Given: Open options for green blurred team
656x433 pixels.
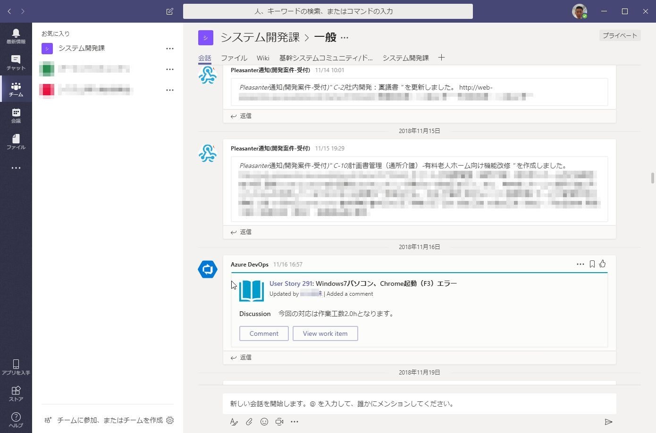Looking at the screenshot, I should tap(170, 69).
